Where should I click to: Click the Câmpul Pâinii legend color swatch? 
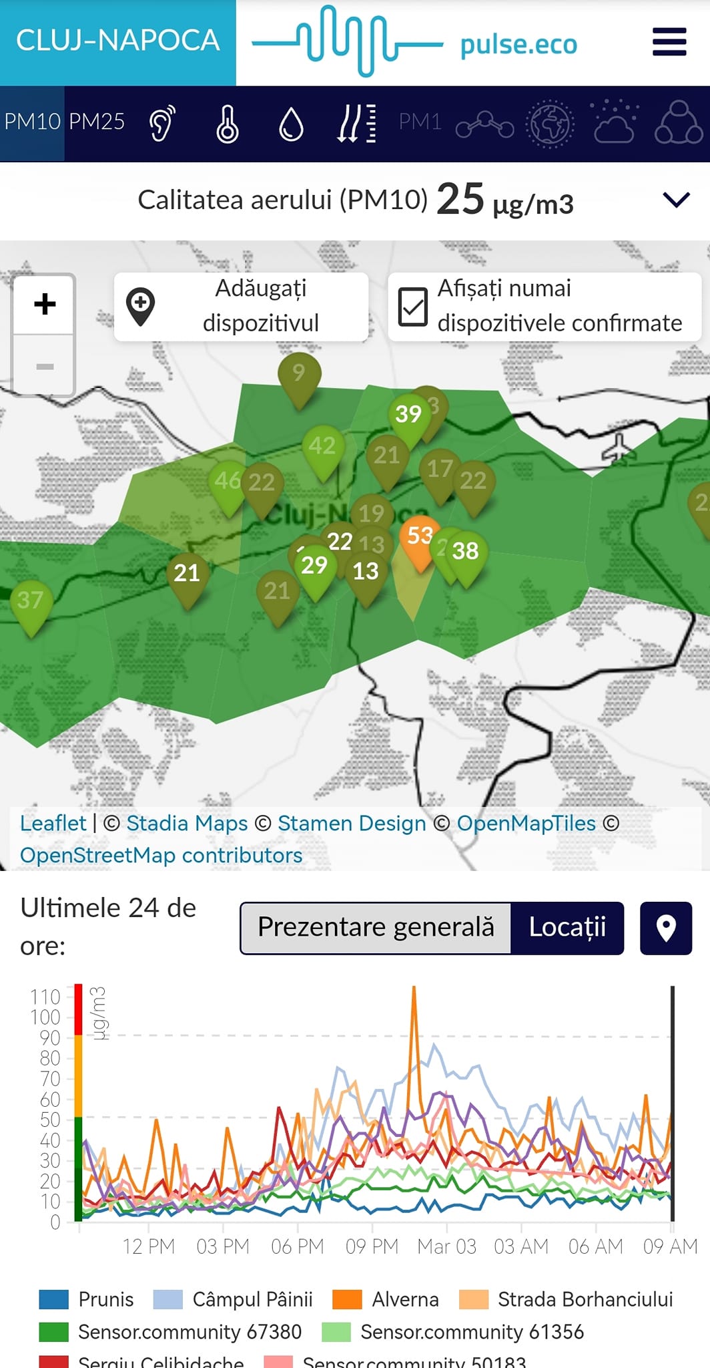point(167,1299)
